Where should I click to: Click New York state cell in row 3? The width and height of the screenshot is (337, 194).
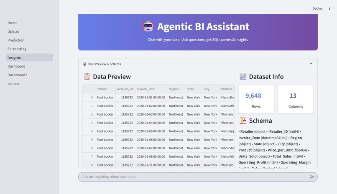click(x=194, y=123)
